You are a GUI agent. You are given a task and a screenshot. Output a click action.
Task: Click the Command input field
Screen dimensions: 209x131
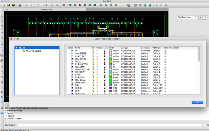109,125
